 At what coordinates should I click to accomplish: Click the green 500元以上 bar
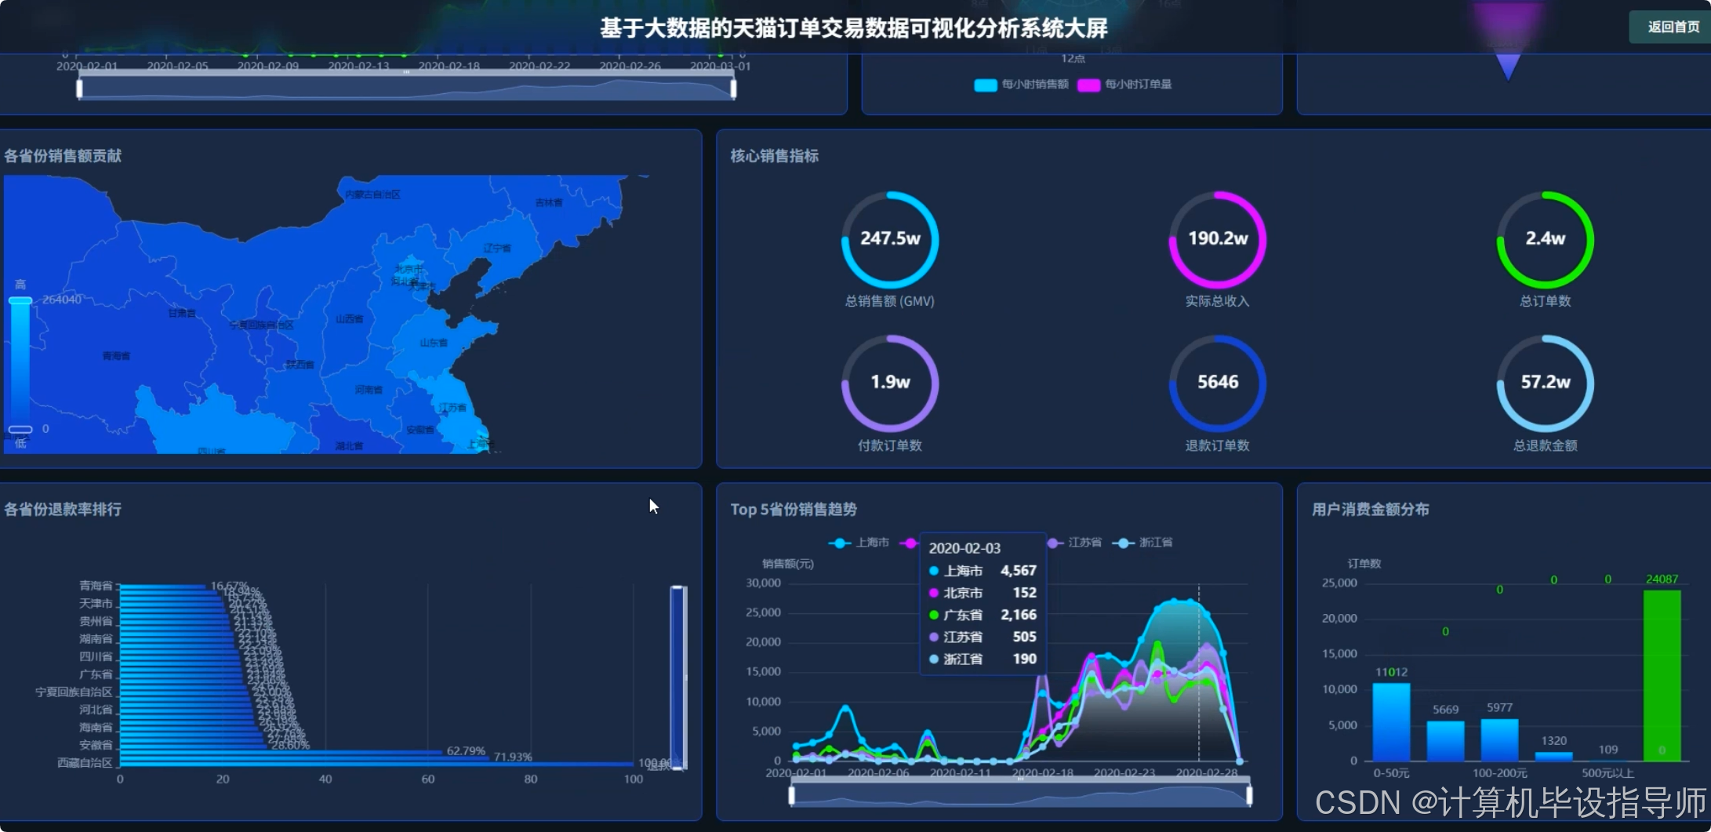click(1662, 674)
